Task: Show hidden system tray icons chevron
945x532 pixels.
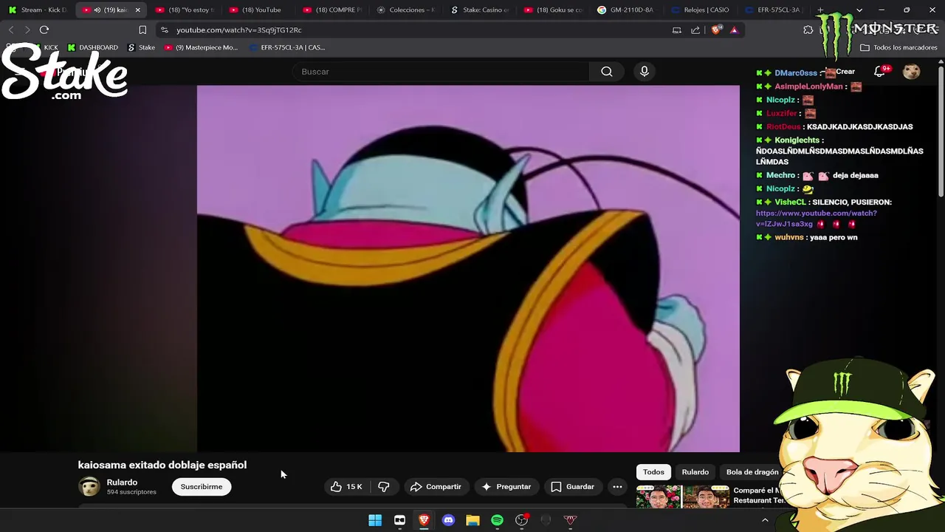Action: click(765, 520)
